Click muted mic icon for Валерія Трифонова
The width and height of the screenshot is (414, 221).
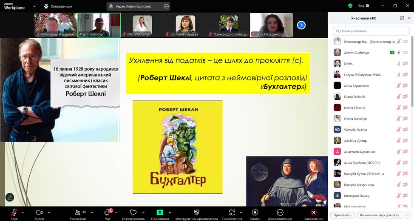click(x=399, y=185)
